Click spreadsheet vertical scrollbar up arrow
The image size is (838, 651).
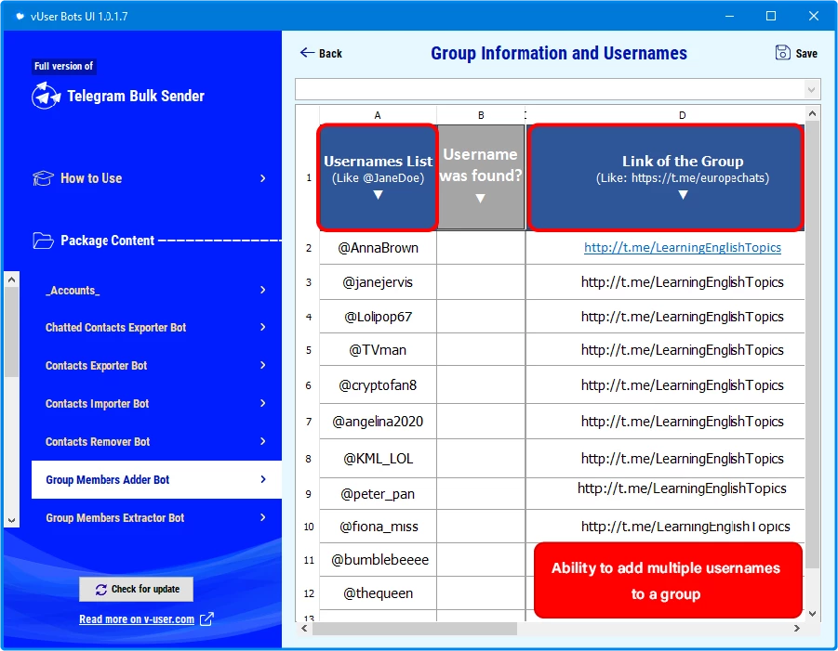point(812,113)
